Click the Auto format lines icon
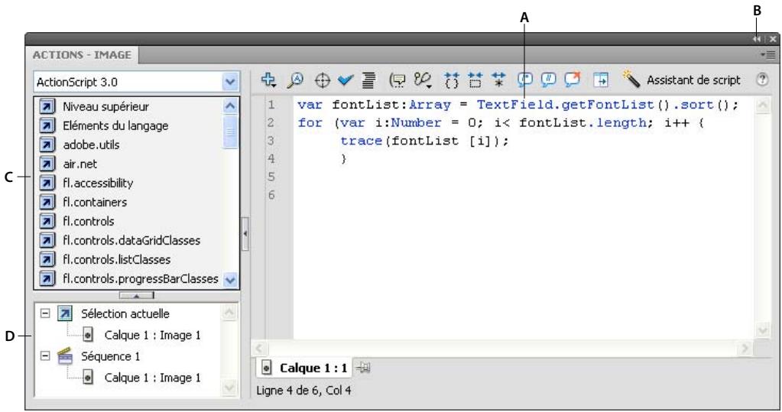782x412 pixels. click(x=368, y=80)
